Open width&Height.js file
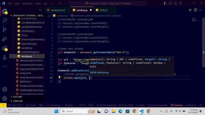205x115 pixels. point(30,52)
